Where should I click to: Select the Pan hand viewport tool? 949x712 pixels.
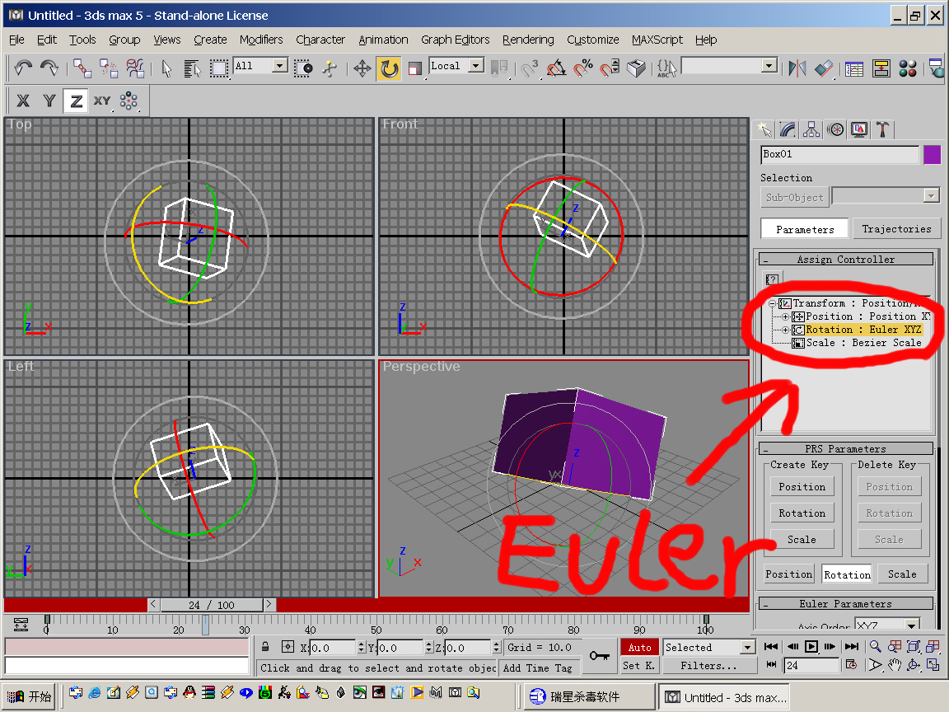click(895, 665)
